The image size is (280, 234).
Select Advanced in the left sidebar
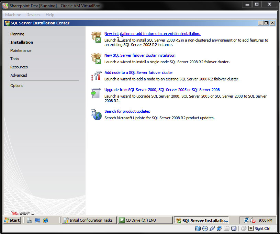pyautogui.click(x=19, y=75)
